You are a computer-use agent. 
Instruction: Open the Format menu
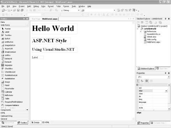coord(51,6)
